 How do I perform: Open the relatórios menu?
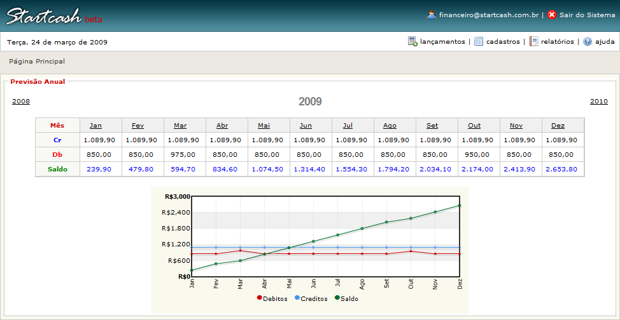pyautogui.click(x=558, y=42)
